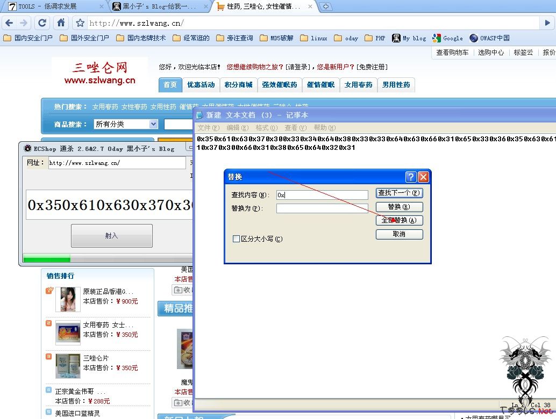Open the browser home icon

click(x=61, y=23)
